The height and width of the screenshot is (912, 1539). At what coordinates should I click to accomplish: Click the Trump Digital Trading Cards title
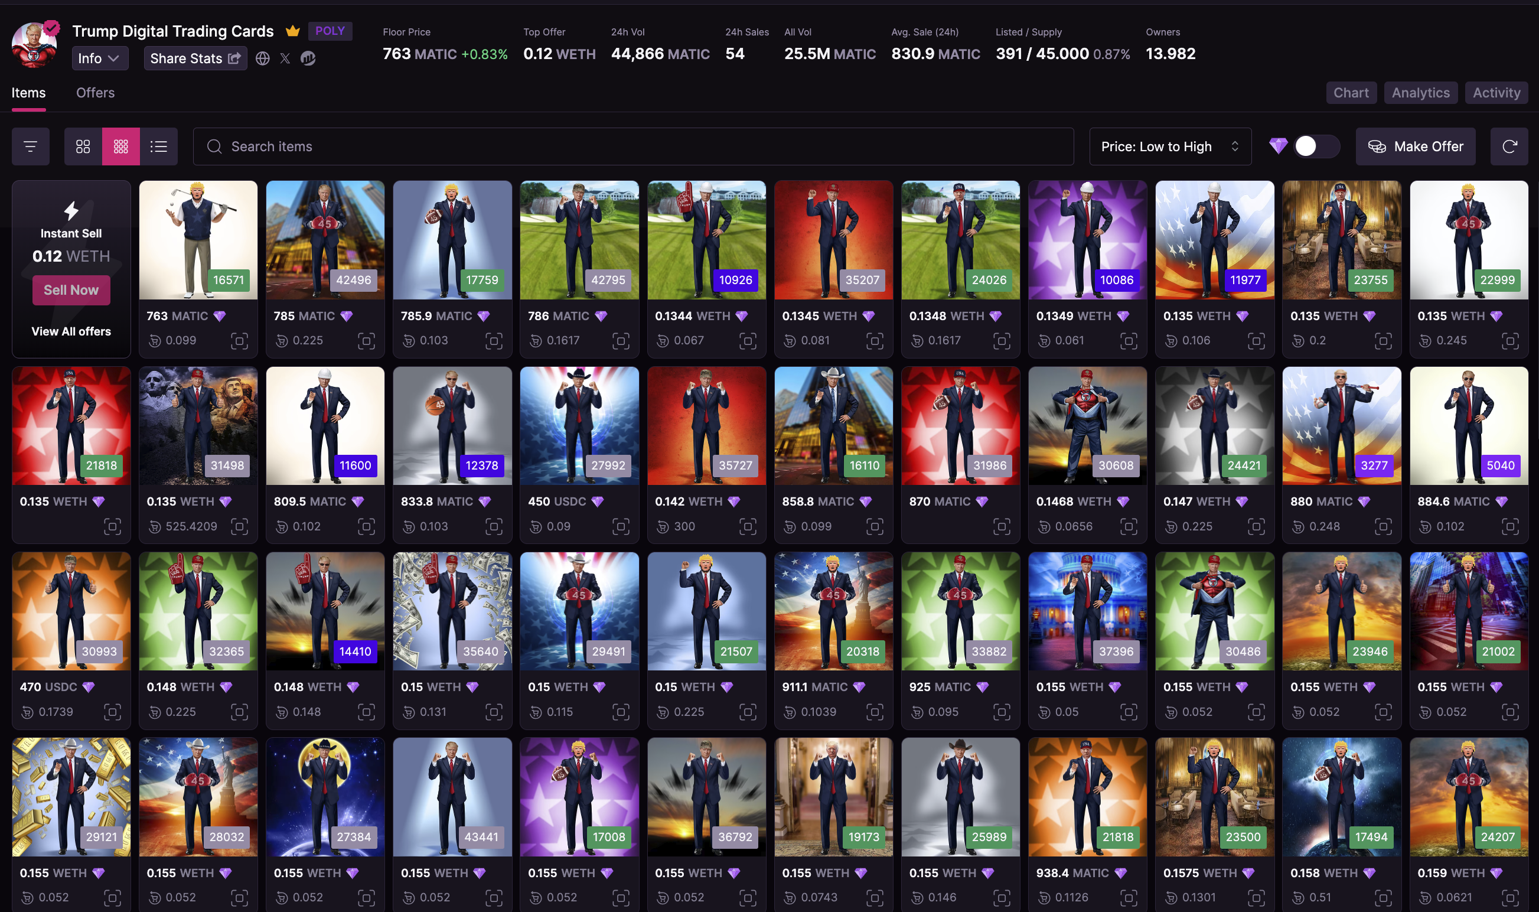[x=172, y=31]
